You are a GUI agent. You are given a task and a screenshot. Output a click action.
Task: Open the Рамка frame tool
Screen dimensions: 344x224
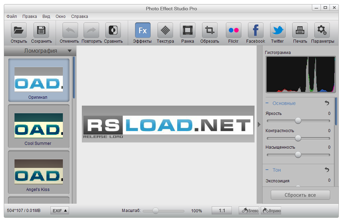pos(188,30)
